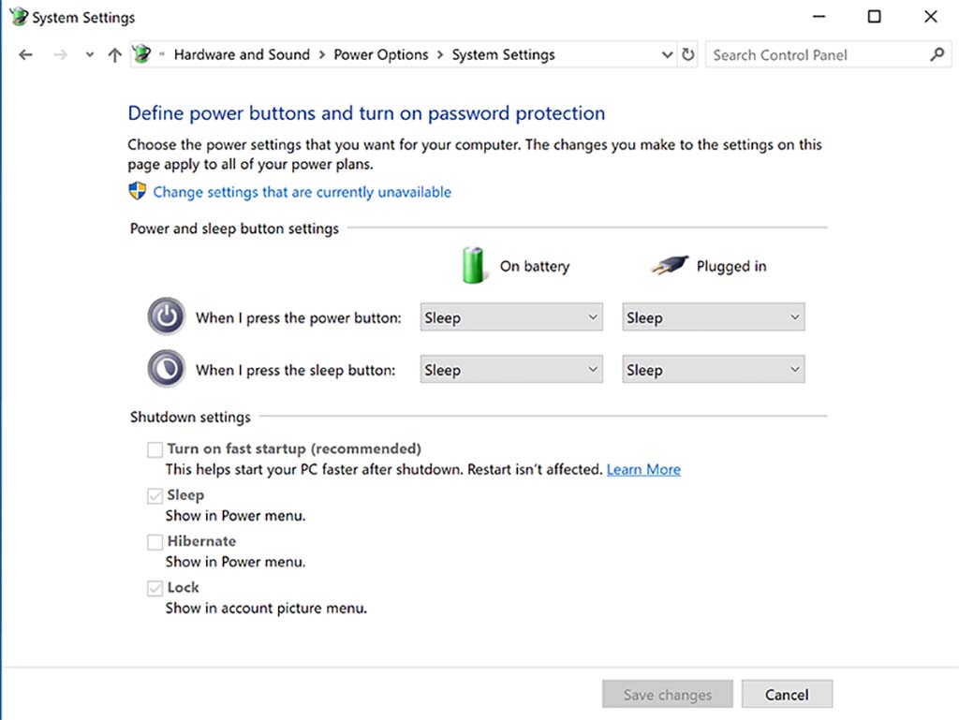Click the Cancel button
959x720 pixels.
point(787,695)
